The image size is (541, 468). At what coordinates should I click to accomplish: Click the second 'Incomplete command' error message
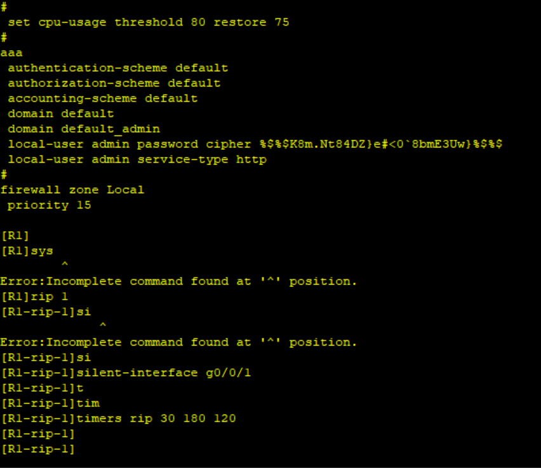click(x=178, y=342)
